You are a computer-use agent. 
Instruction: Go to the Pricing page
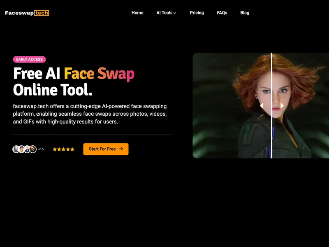pos(197,13)
